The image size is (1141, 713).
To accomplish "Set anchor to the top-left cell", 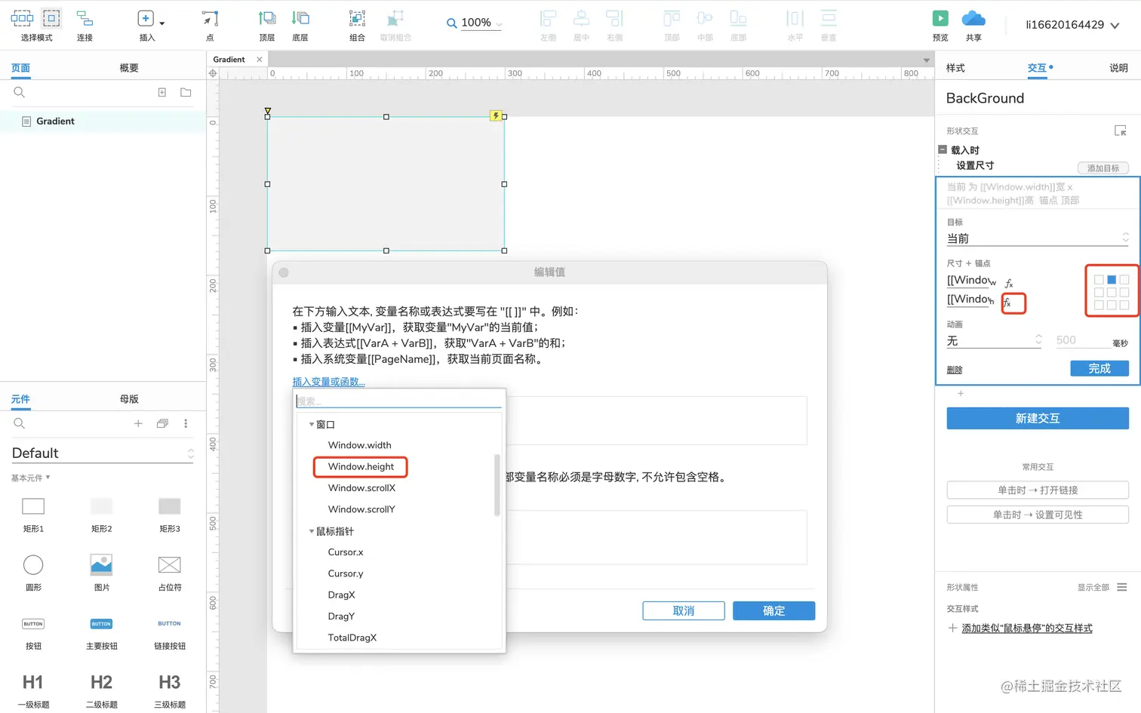I will [x=1099, y=280].
